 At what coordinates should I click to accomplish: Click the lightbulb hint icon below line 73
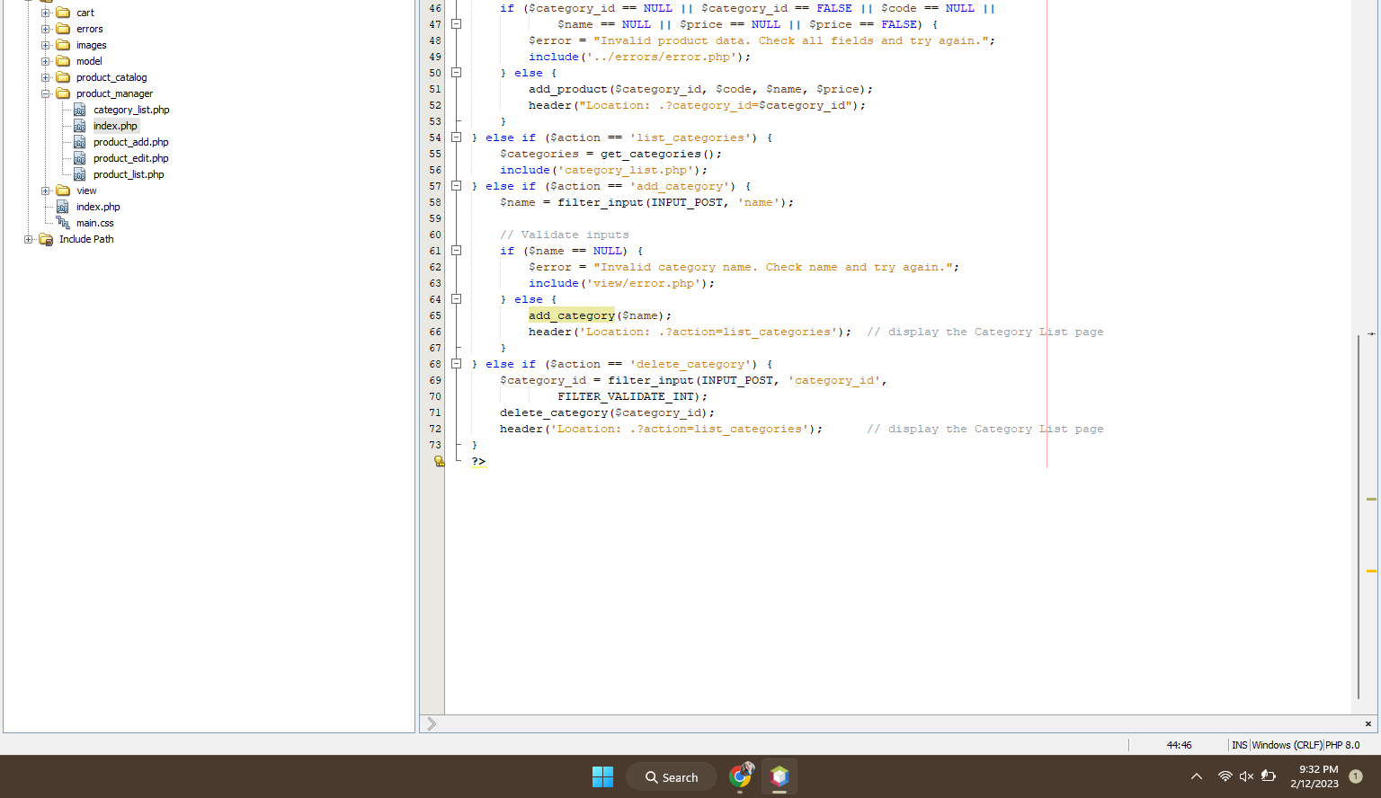[x=439, y=461]
